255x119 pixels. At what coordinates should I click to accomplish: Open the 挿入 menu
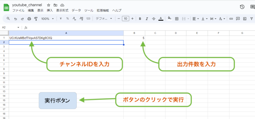[x=50, y=10]
